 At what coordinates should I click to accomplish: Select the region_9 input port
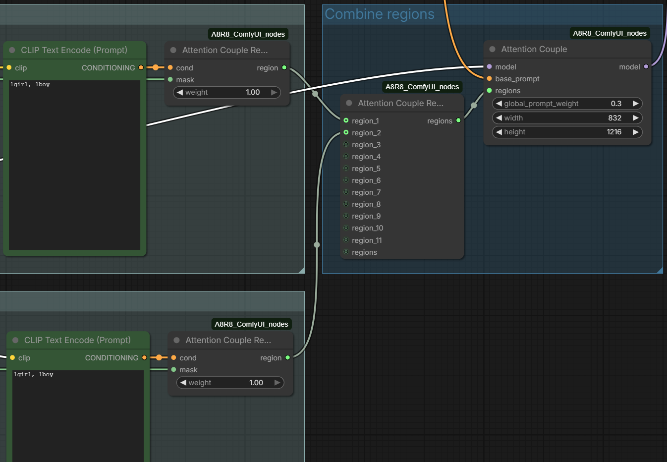[x=346, y=216]
